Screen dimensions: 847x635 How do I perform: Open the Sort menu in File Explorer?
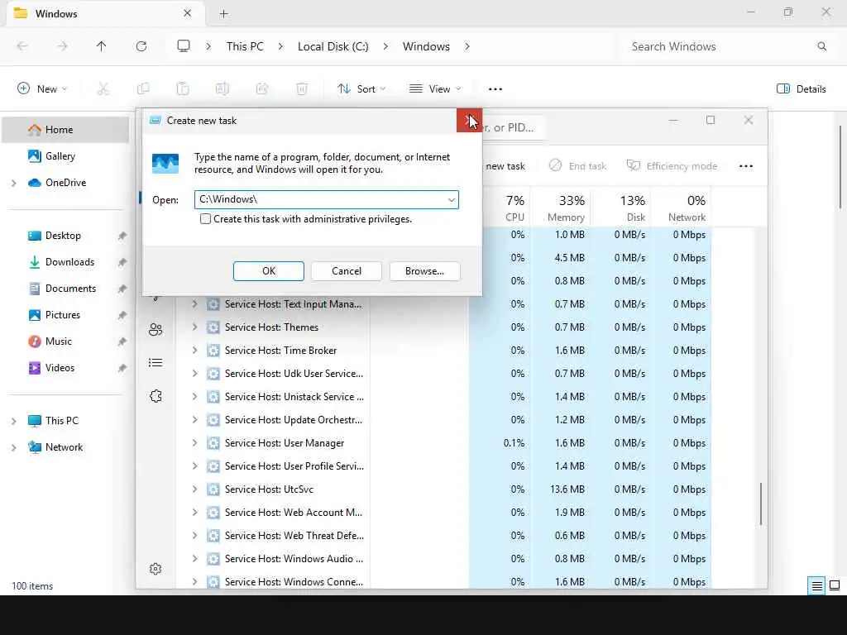361,89
